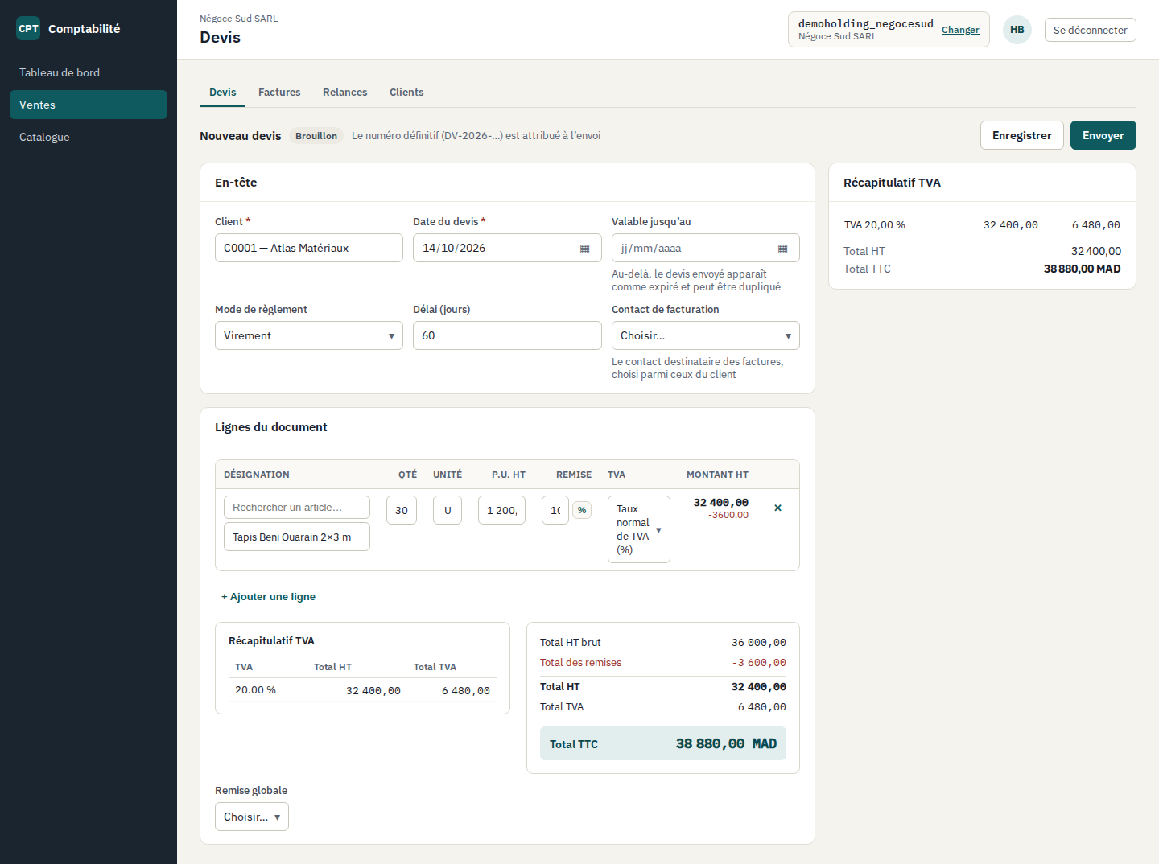This screenshot has width=1159, height=864.
Task: Click the Brouillon status badge
Action: tap(316, 136)
